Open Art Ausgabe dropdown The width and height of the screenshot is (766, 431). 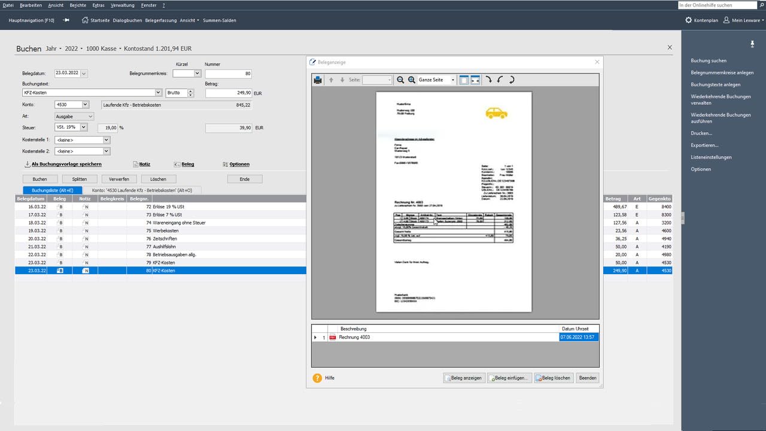pyautogui.click(x=90, y=116)
